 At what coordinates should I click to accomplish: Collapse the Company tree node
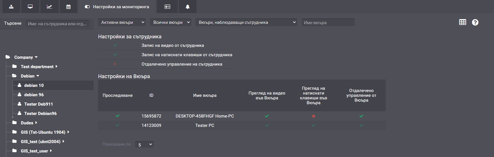(x=36, y=57)
